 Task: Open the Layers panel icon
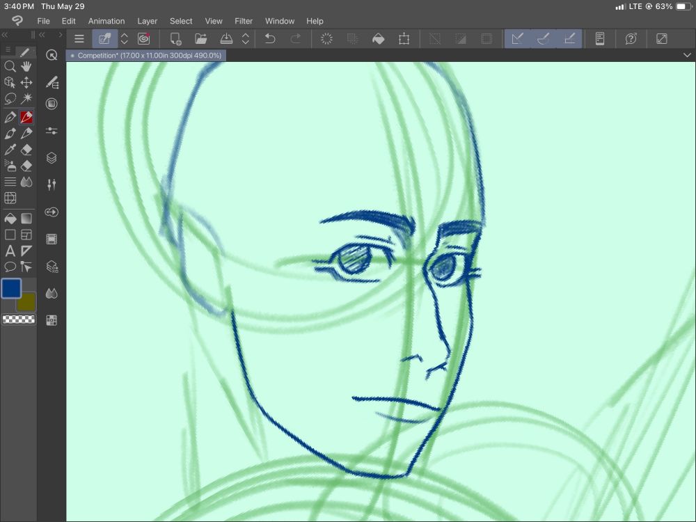[52, 158]
